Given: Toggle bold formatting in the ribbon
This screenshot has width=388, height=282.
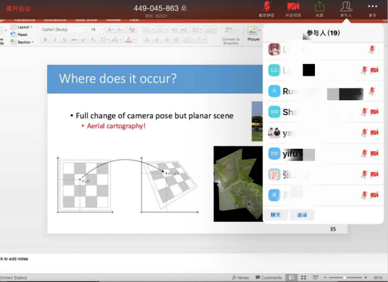Looking at the screenshot, I should click(x=45, y=39).
